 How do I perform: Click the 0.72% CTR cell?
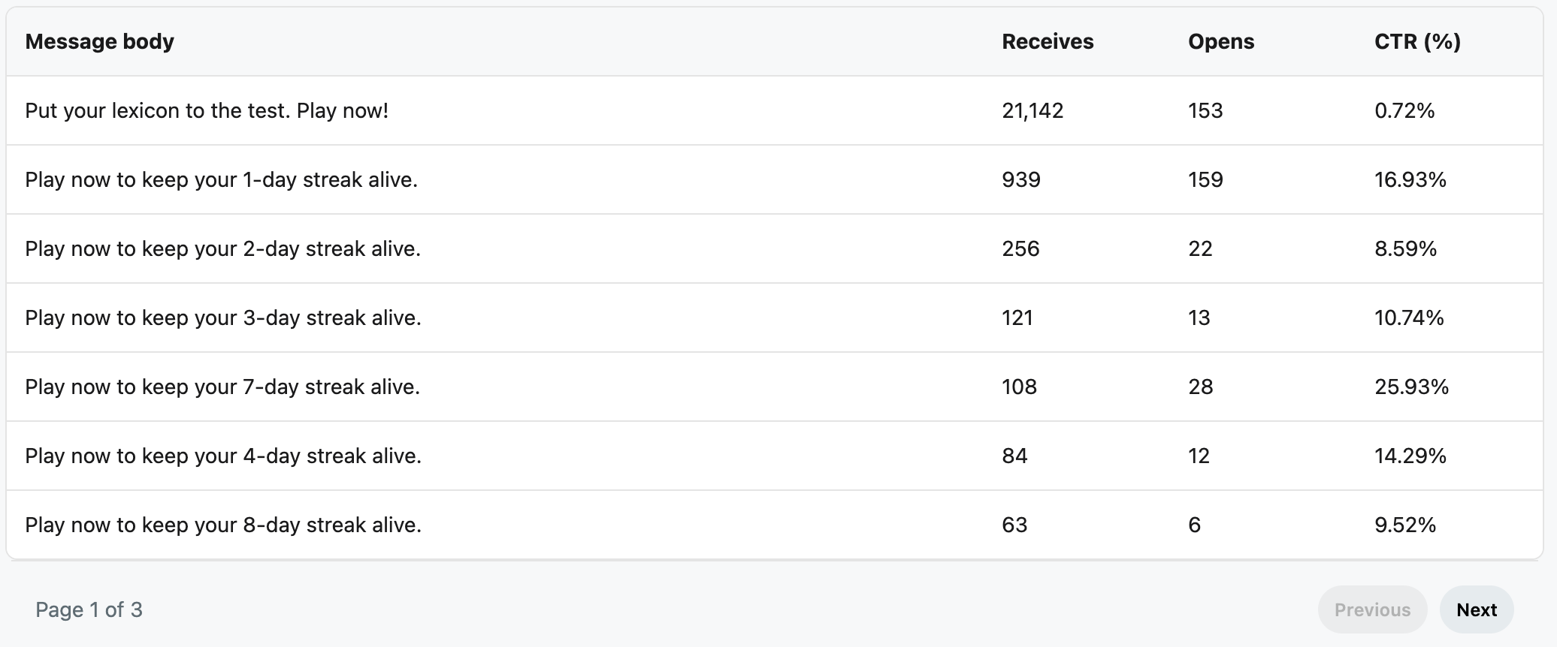point(1404,110)
